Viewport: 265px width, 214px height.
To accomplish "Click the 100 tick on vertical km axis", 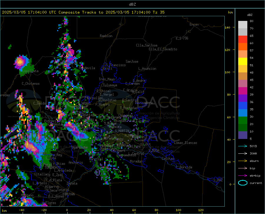I will coord(227,72).
